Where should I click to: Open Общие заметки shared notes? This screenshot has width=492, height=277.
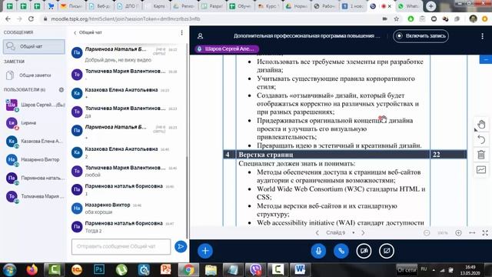pyautogui.click(x=34, y=75)
